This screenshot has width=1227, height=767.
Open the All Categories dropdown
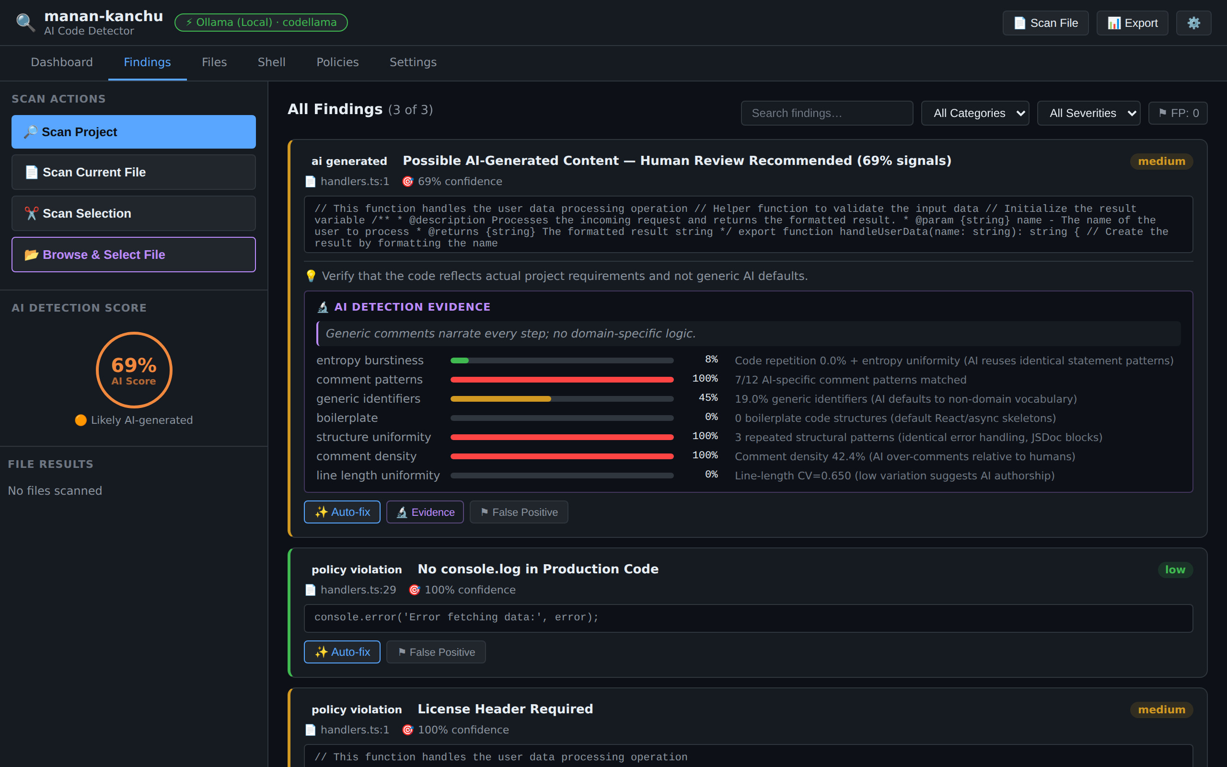coord(975,113)
